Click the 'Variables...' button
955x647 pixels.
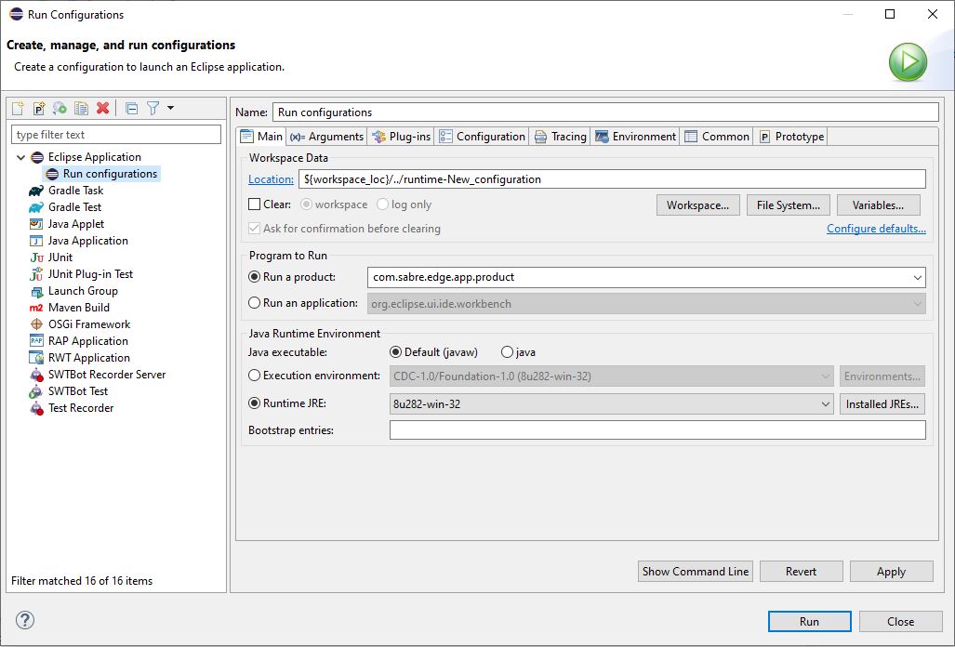[878, 205]
